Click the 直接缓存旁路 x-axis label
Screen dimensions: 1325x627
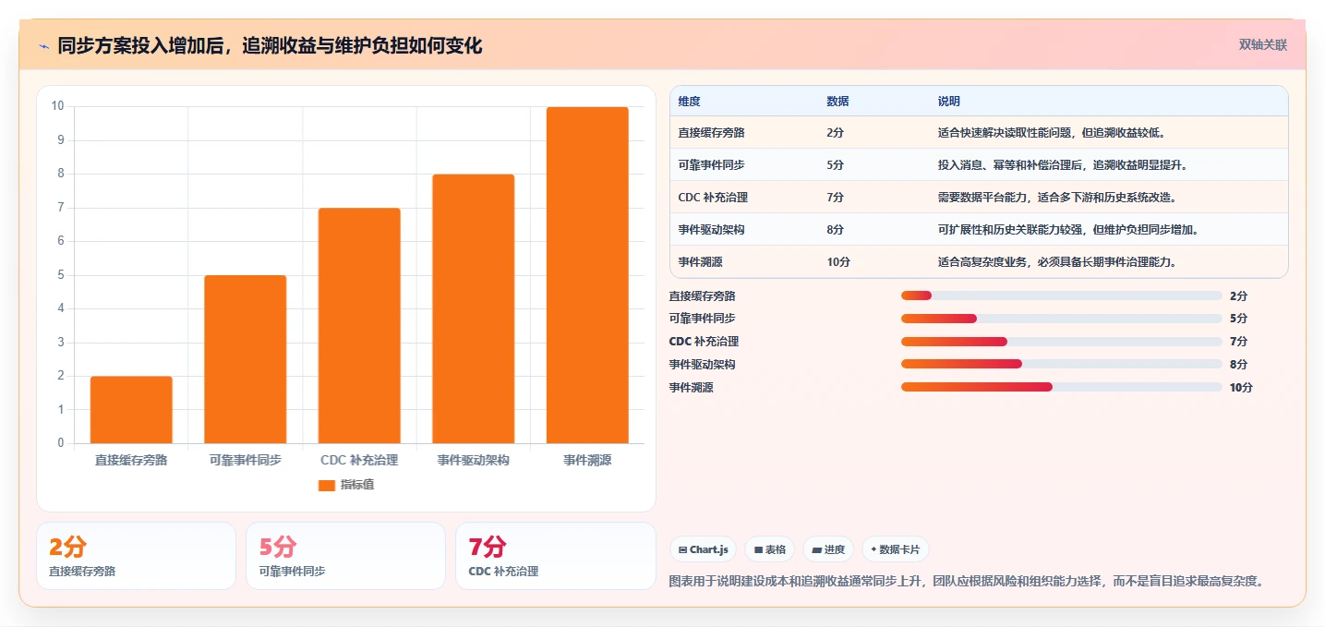(x=131, y=460)
